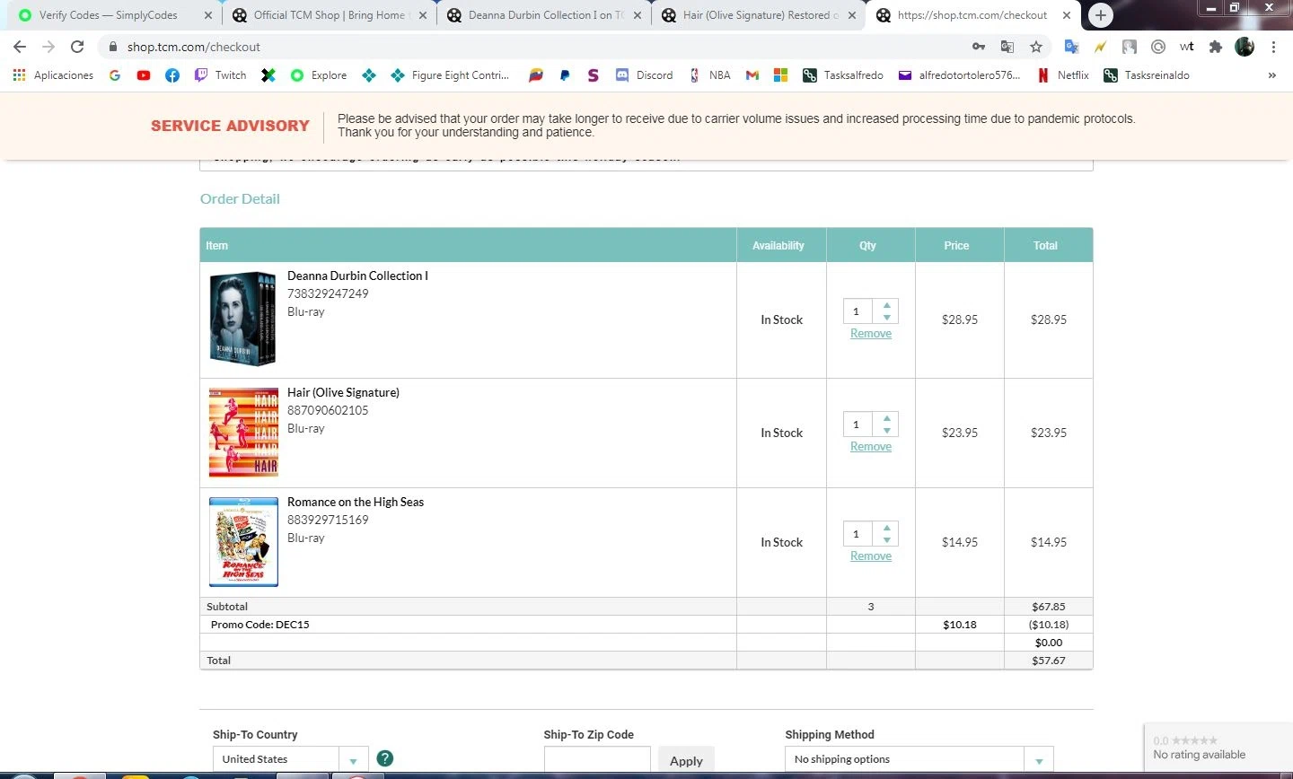This screenshot has height=779, width=1293.
Task: Remove Deanna Durbin Collection I from order
Action: point(871,334)
